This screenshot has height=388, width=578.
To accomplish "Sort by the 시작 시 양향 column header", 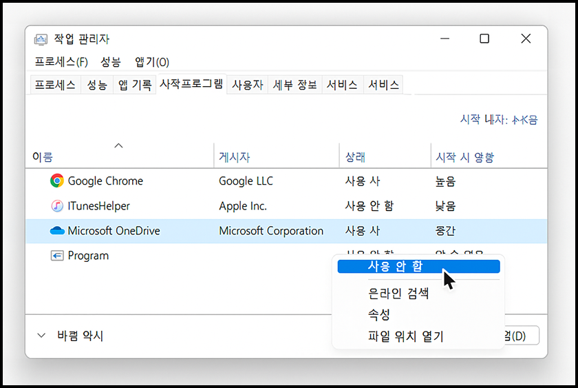I will coord(464,157).
